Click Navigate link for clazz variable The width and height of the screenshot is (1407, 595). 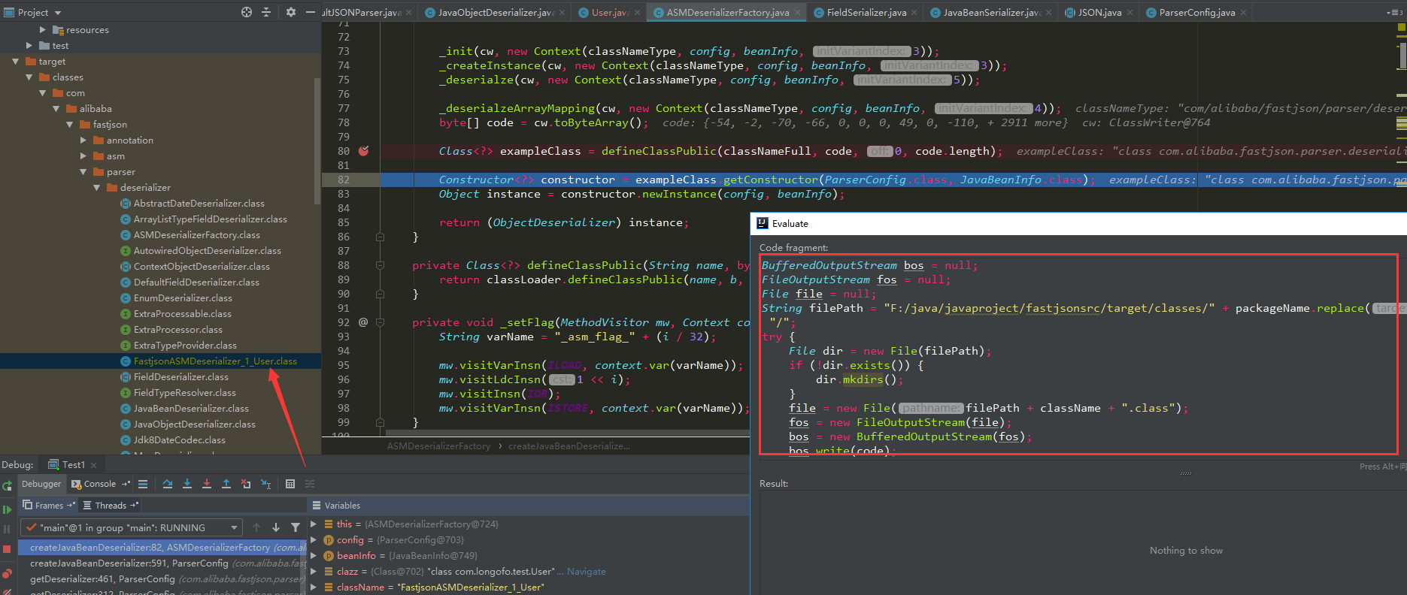click(586, 572)
